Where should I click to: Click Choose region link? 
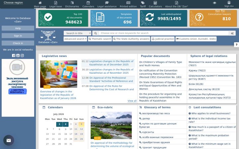[x=13, y=3]
